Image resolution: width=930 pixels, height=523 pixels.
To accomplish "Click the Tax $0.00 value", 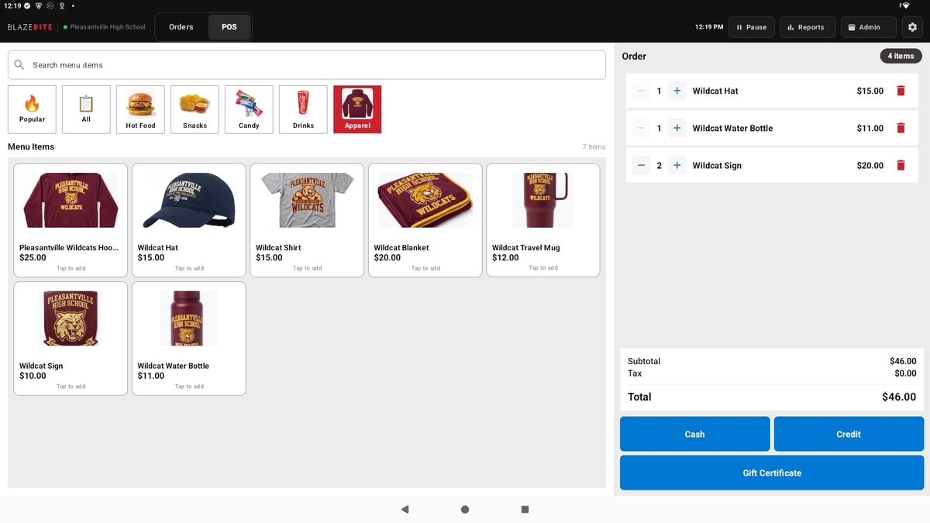I will click(x=905, y=373).
